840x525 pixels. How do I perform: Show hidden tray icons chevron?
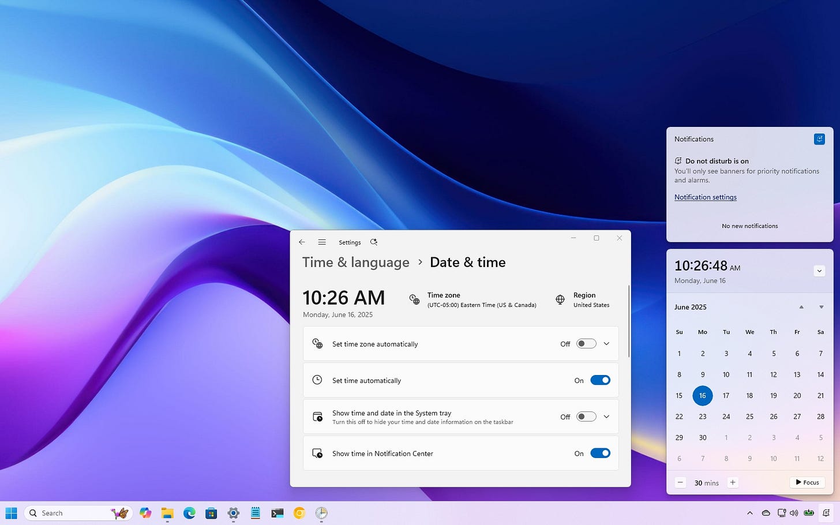pyautogui.click(x=749, y=513)
